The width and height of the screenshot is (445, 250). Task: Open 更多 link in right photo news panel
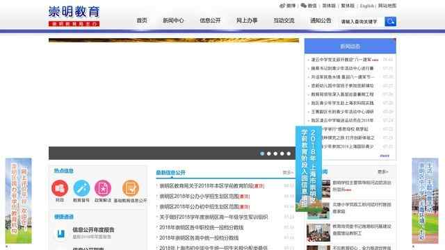click(383, 172)
